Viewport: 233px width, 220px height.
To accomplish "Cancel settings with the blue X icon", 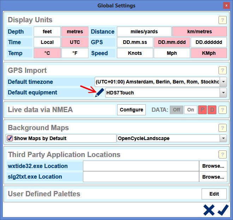I will [209, 210].
